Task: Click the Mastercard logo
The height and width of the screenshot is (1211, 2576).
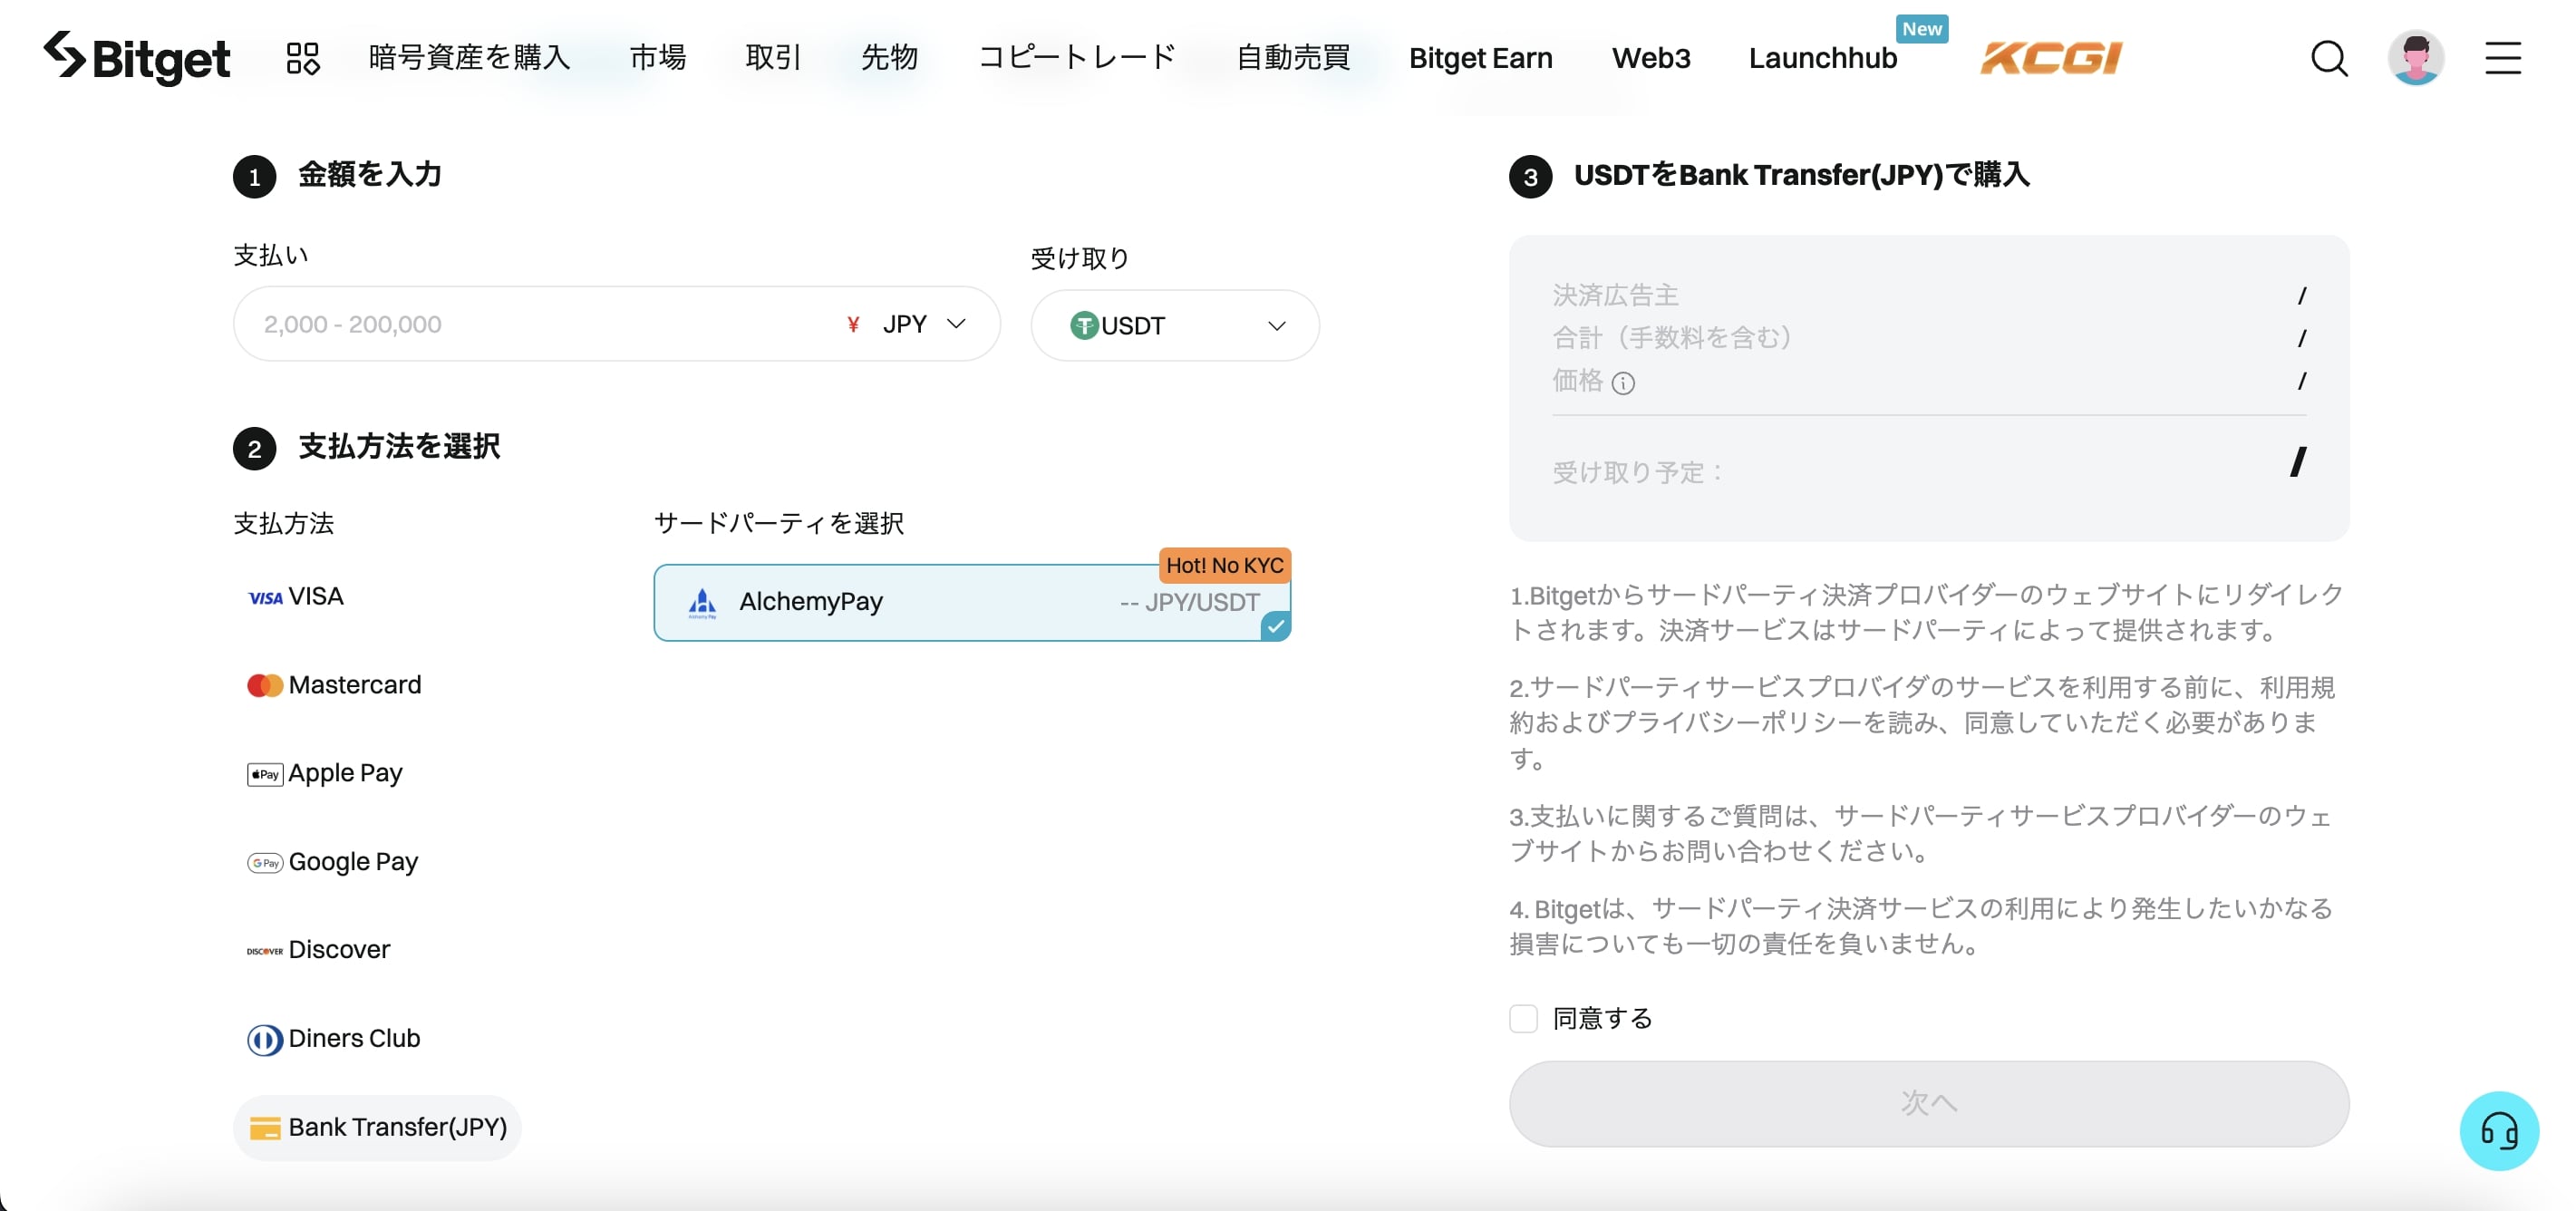Action: coord(265,685)
